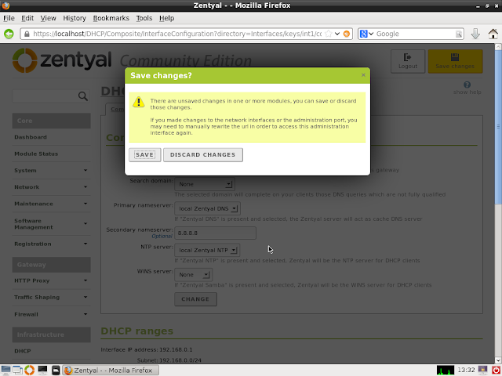The width and height of the screenshot is (502, 376).
Task: Click the Secondary nameserver field
Action: [215, 233]
